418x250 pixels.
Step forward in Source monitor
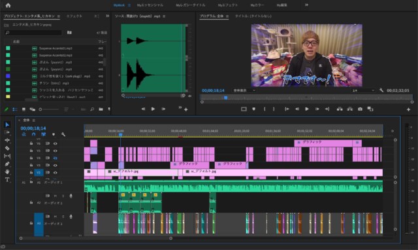pos(163,109)
